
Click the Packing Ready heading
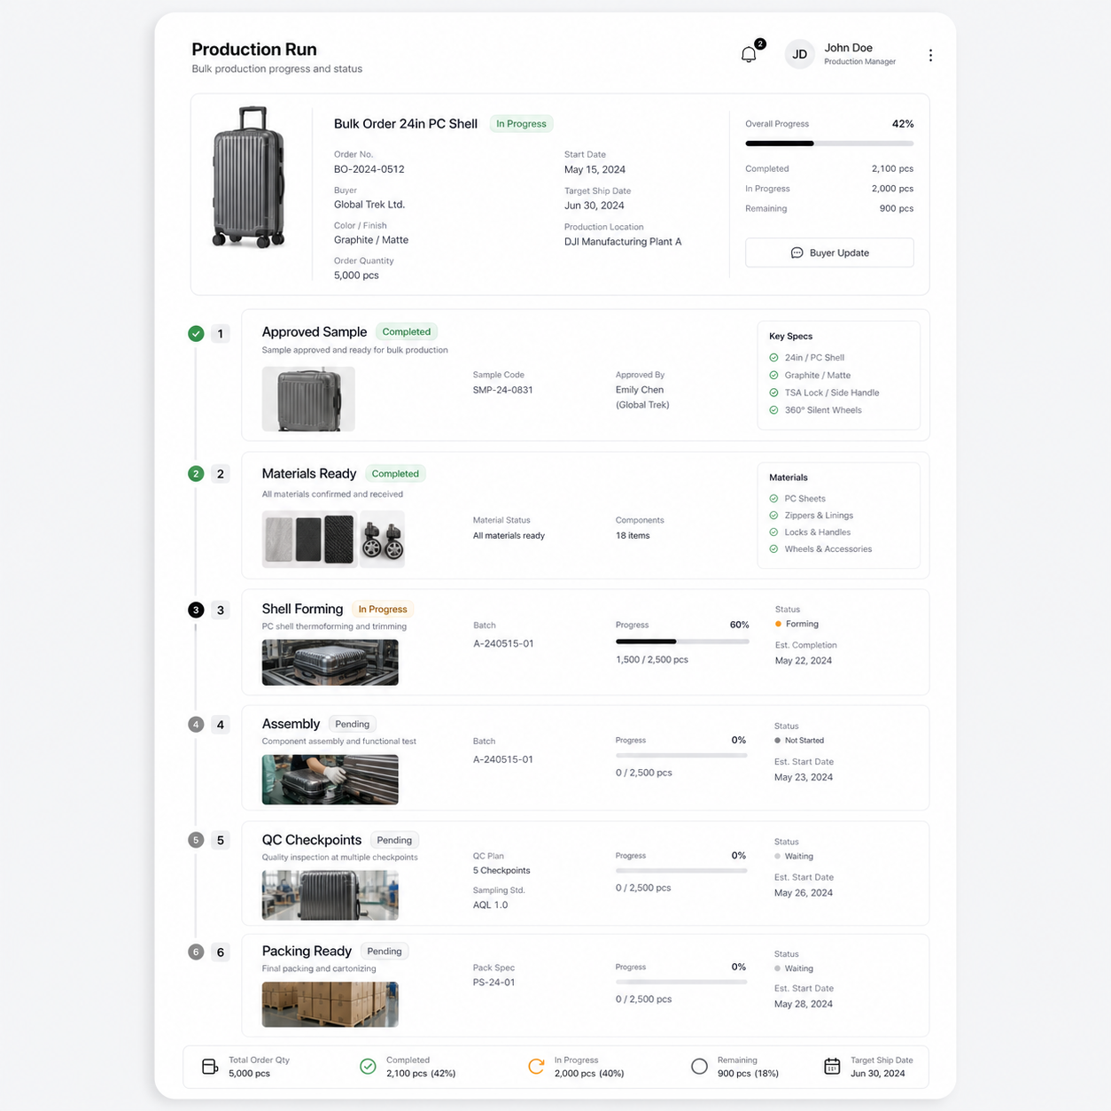click(x=307, y=952)
